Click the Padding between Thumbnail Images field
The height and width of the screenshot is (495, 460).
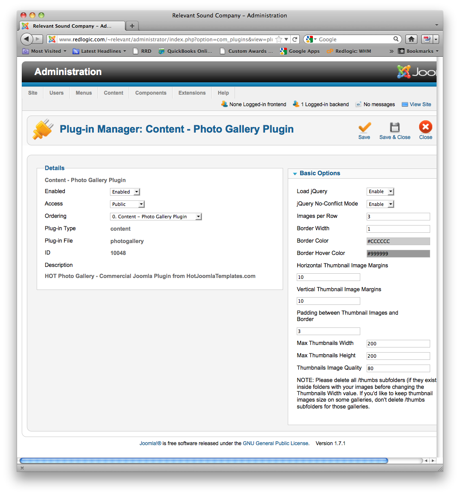328,331
